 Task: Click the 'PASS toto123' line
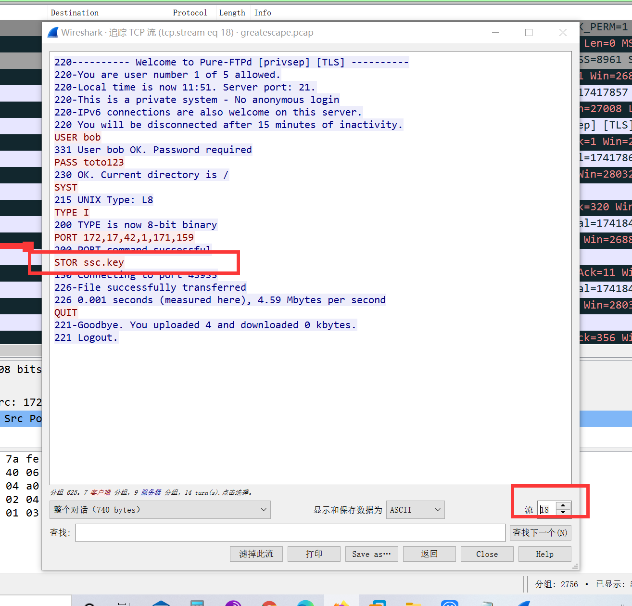click(89, 162)
